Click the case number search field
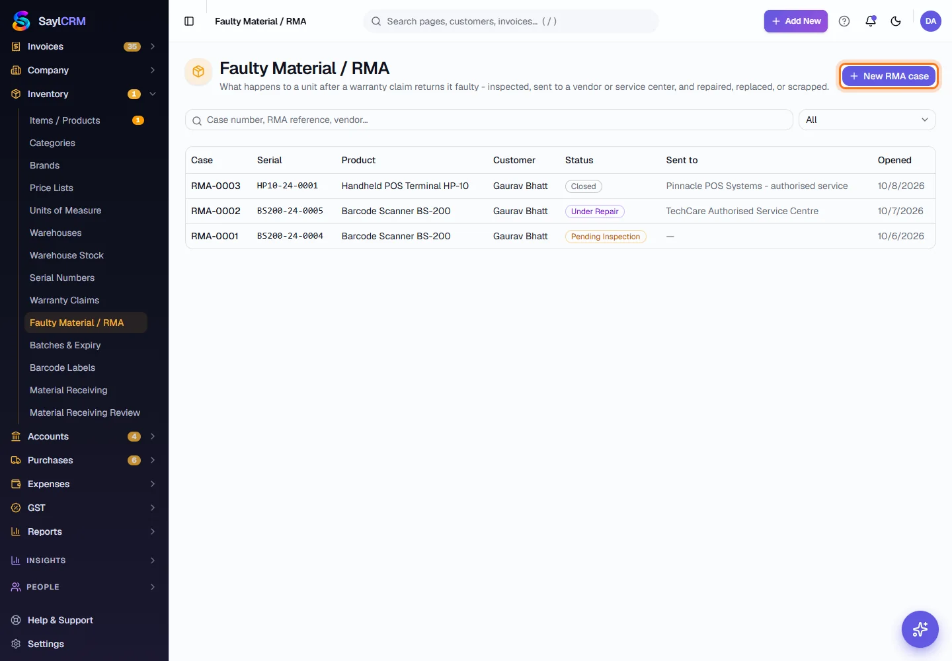Viewport: 952px width, 661px height. [x=489, y=120]
